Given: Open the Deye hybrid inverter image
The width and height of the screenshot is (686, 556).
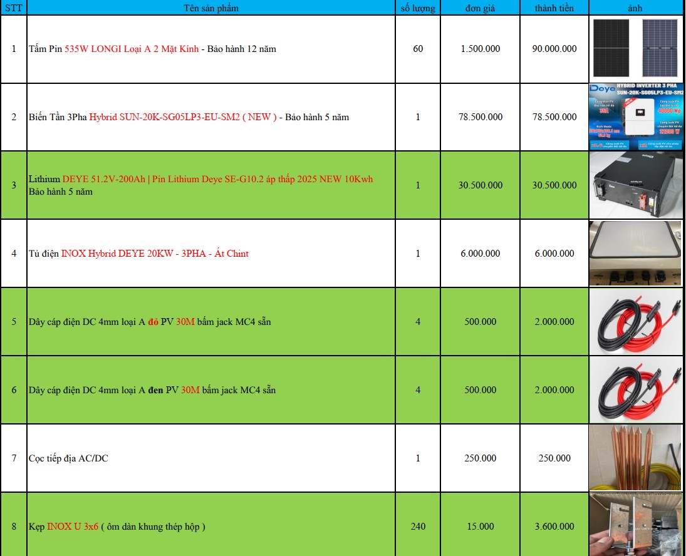Looking at the screenshot, I should 636,117.
